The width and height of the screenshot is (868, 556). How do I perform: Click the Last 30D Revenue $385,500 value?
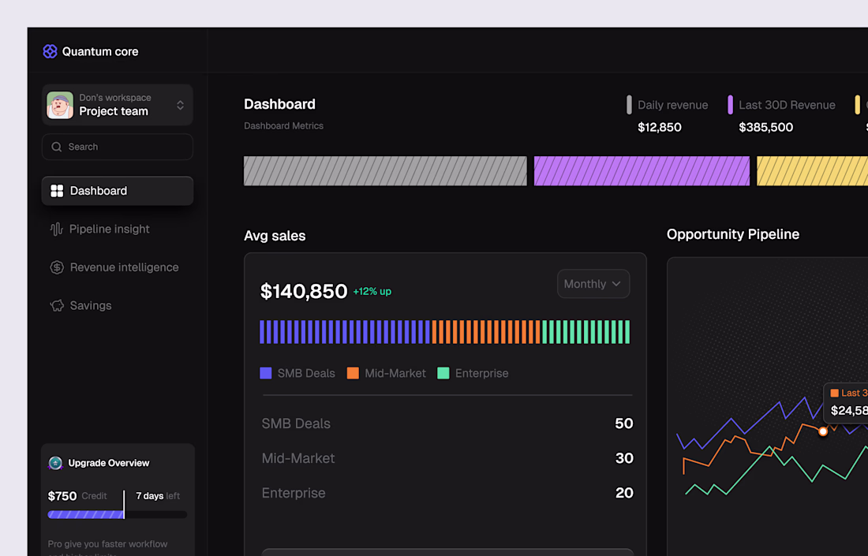pos(766,127)
